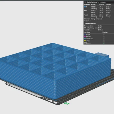This screenshot has height=114, width=114.
Task: Enable the Unretract display checkbox
Action: click(104, 39)
